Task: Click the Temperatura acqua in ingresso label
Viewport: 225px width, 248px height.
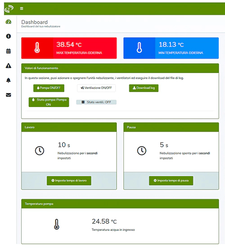Action: tap(113, 230)
